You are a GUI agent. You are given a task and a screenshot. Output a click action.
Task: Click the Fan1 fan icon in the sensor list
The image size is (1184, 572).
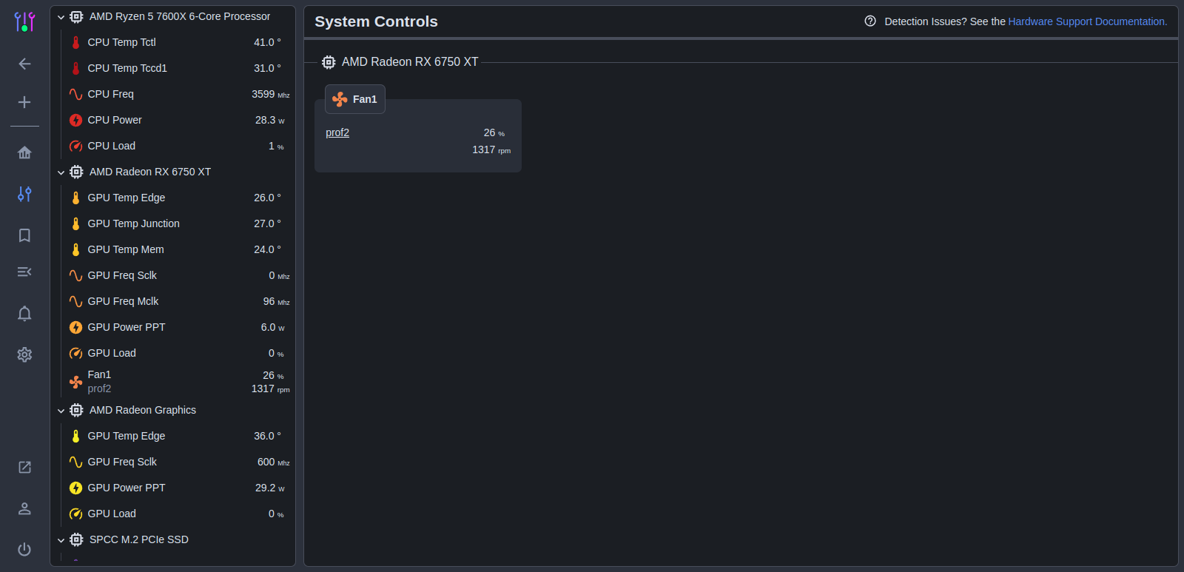pyautogui.click(x=75, y=382)
